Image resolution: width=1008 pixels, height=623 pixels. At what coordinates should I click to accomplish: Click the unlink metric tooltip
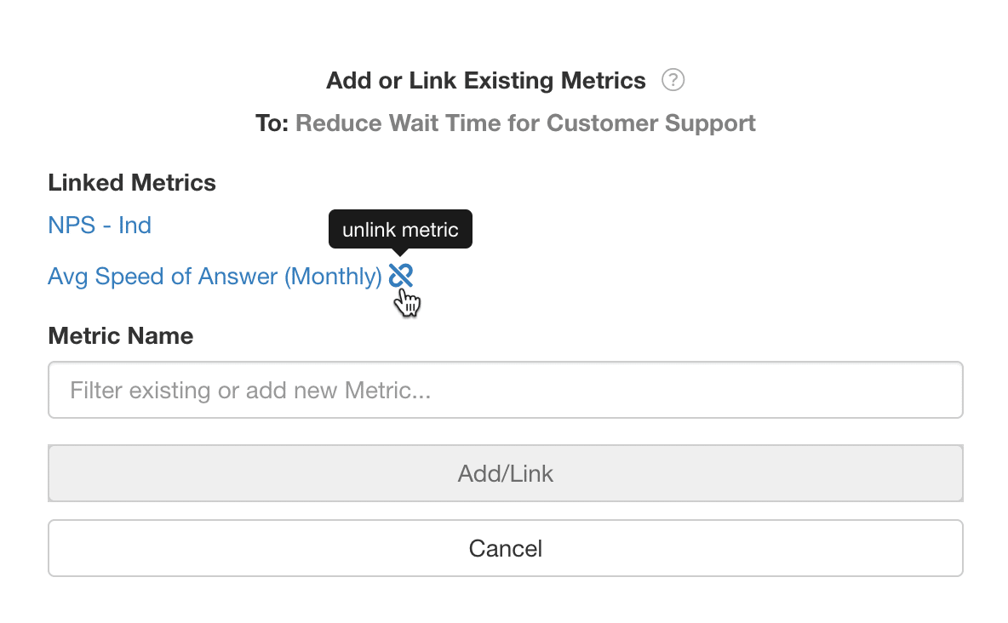tap(400, 230)
